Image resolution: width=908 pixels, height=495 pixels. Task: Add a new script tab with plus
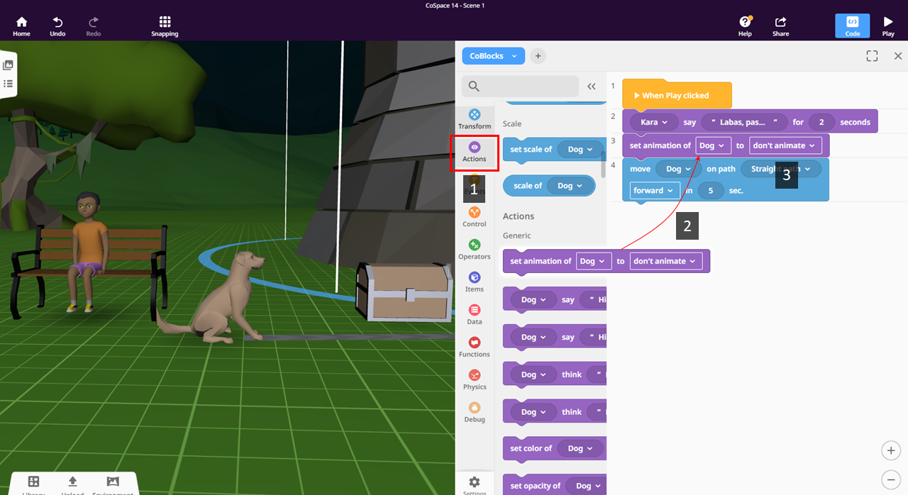[x=538, y=56]
